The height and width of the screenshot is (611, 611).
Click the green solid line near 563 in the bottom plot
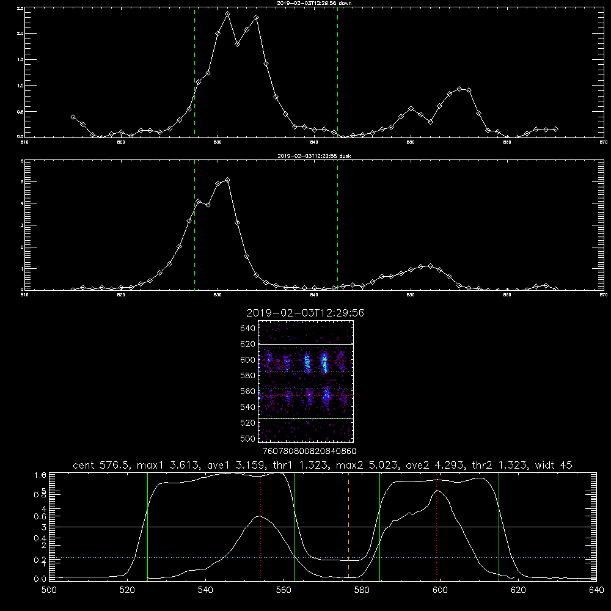tap(295, 526)
